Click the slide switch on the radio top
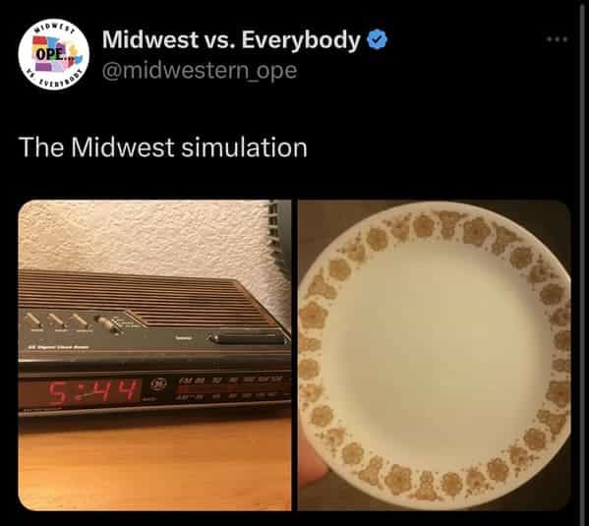The height and width of the screenshot is (526, 589). coord(108,324)
